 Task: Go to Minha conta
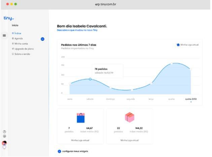pos(20,44)
